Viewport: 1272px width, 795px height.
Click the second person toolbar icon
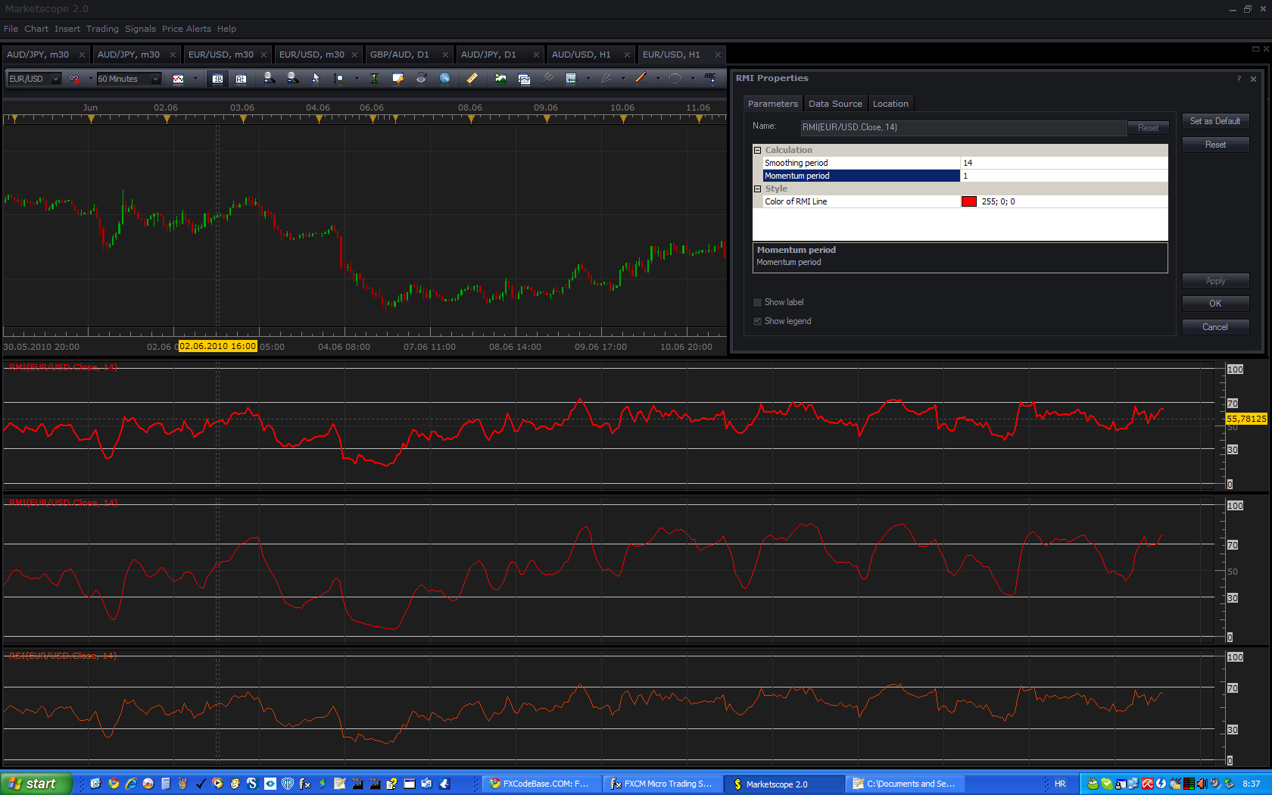pyautogui.click(x=292, y=79)
